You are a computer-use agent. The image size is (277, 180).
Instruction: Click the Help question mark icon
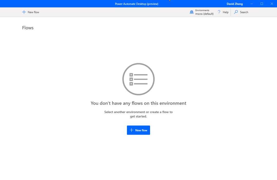click(x=219, y=12)
